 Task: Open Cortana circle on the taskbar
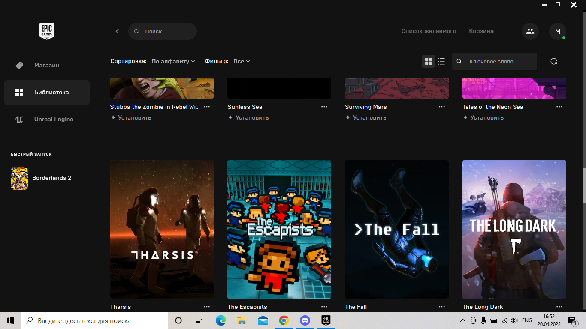tap(178, 320)
